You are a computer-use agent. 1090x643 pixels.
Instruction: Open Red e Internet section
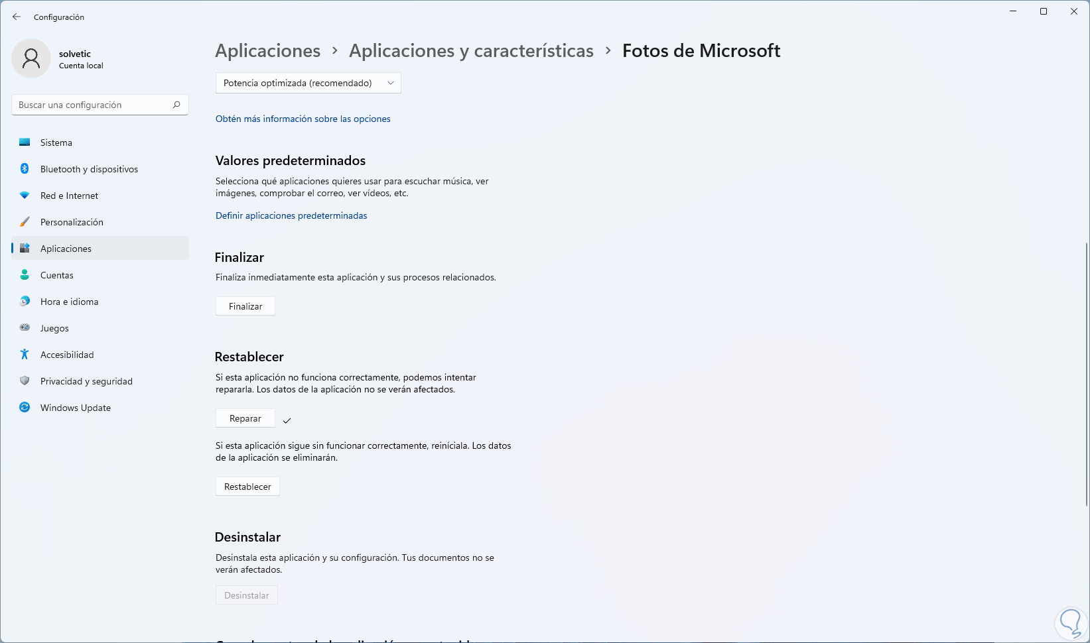[100, 196]
